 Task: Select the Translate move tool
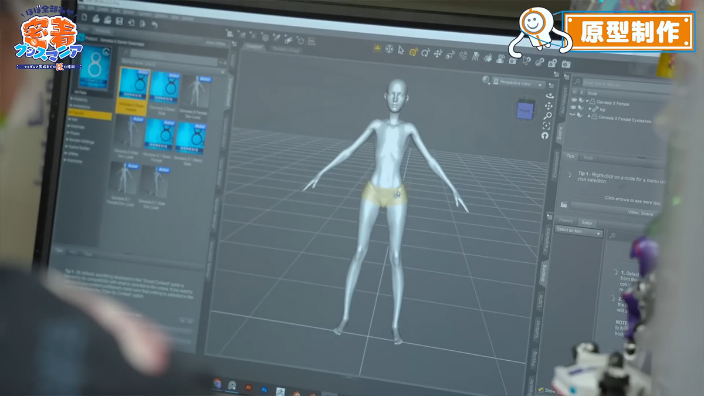(x=438, y=53)
